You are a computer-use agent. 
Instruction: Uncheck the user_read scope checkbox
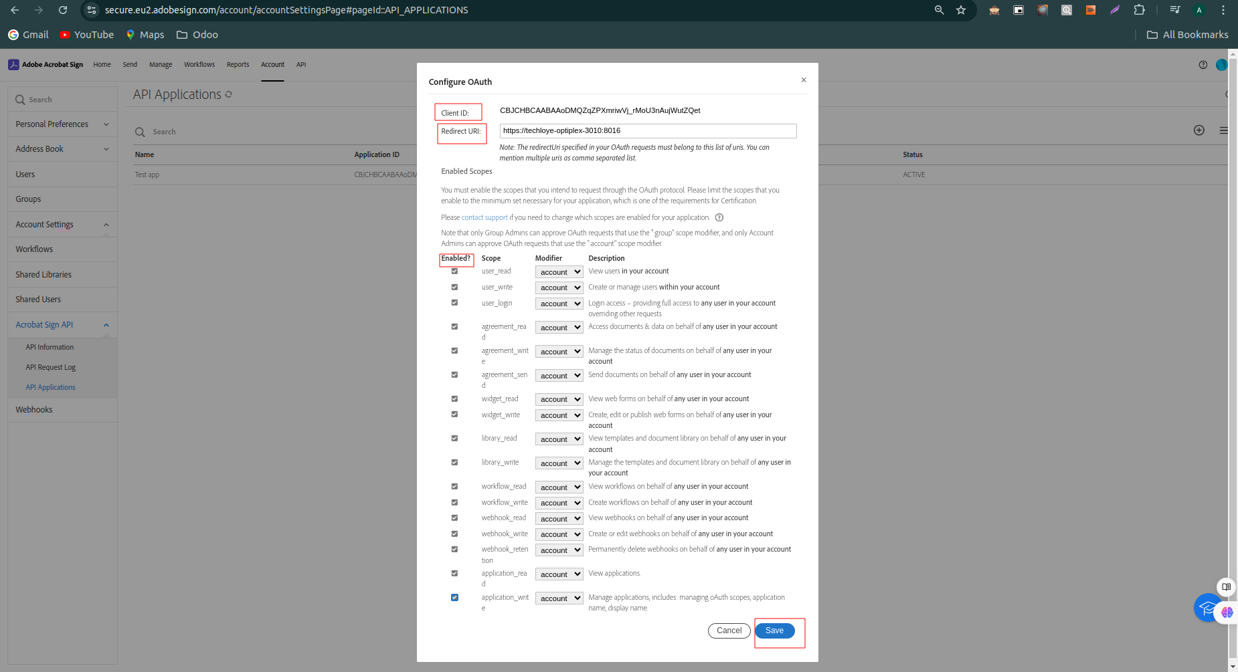point(454,271)
